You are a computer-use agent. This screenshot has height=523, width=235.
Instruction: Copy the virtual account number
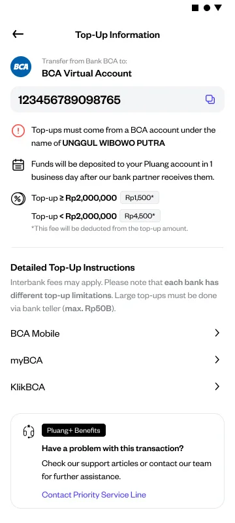click(x=210, y=99)
